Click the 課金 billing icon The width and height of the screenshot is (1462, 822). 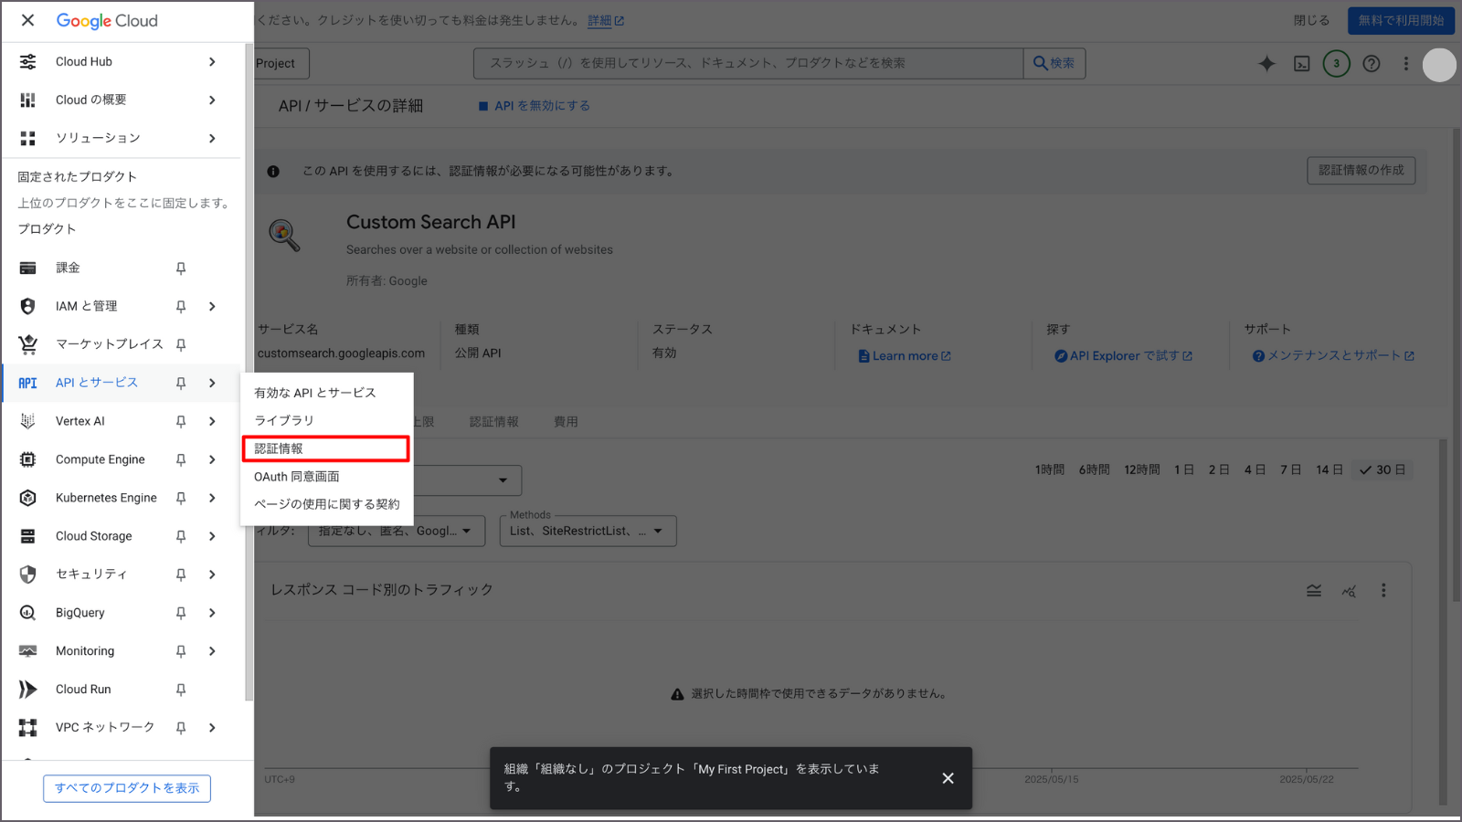[x=28, y=268]
